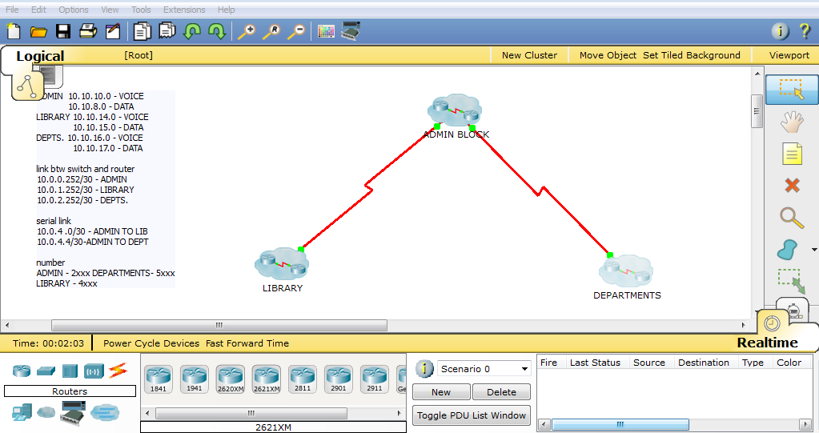819x433 pixels.
Task: Open the drawing color palette
Action: [x=326, y=31]
